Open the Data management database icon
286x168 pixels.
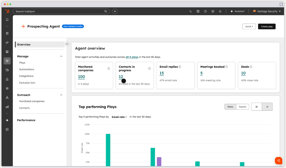pyautogui.click(x=7, y=88)
